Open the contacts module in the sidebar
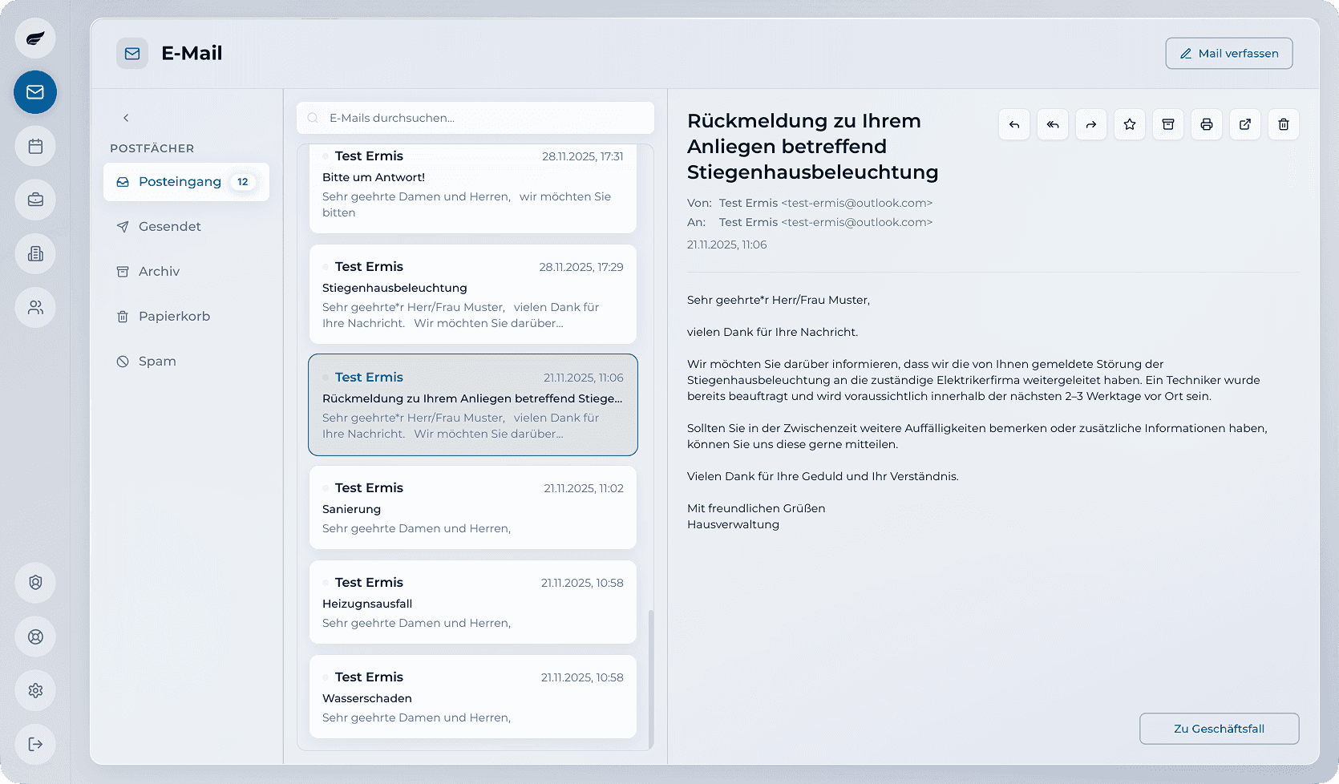Screen dimensions: 1339x784 click(x=34, y=307)
